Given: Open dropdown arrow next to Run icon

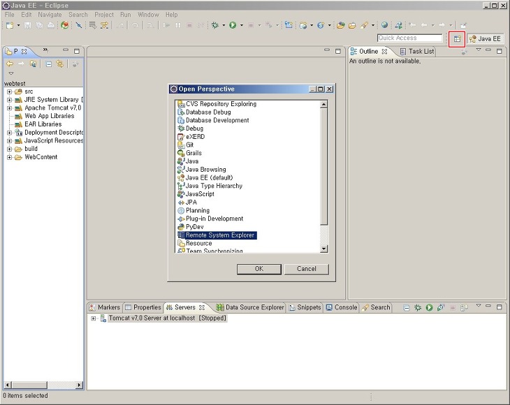Looking at the screenshot, I should pos(241,25).
